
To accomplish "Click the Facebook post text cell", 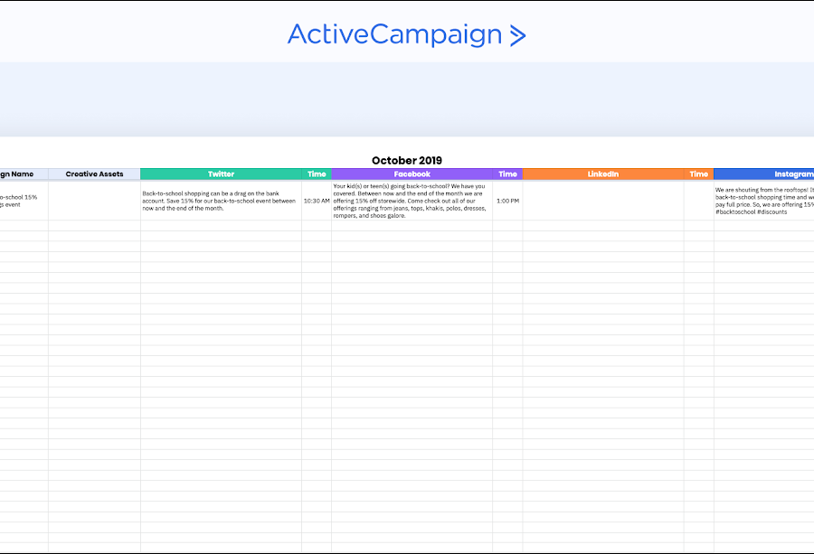I will click(412, 201).
